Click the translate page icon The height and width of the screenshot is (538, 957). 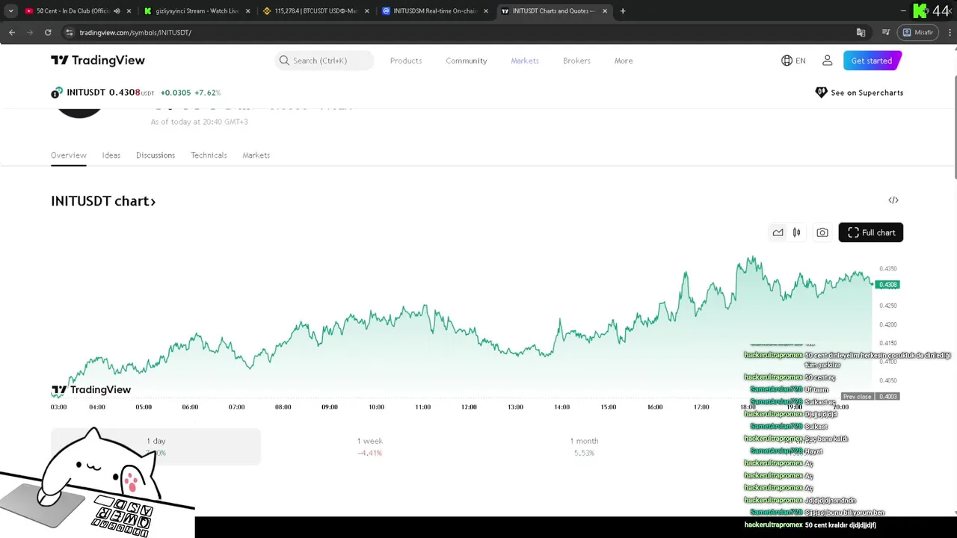[861, 33]
